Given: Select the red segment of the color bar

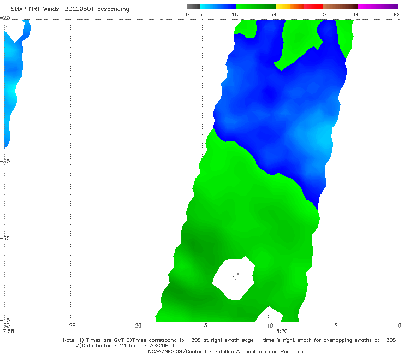Looking at the screenshot, I should click(x=313, y=7).
